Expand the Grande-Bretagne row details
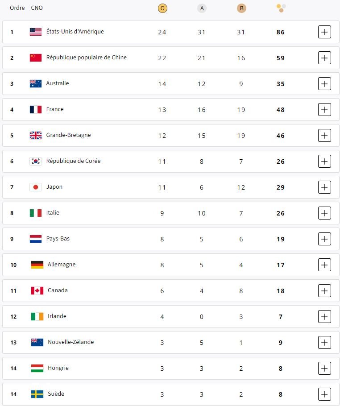Viewport: 340px width, 406px height. [324, 136]
